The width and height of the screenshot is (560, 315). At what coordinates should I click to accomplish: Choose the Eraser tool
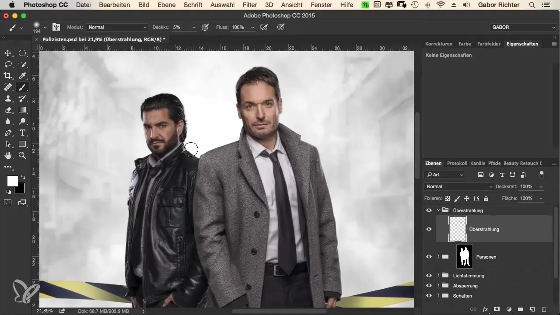(8, 110)
